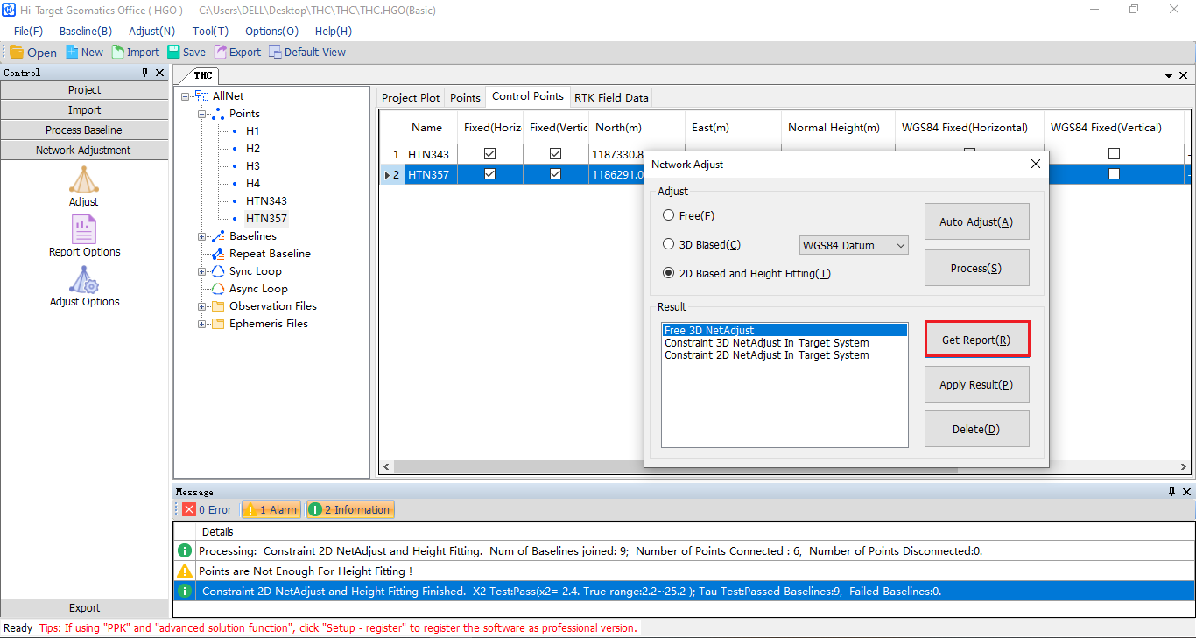The height and width of the screenshot is (638, 1196).
Task: Open the WGS84 Datum dropdown
Action: 854,246
